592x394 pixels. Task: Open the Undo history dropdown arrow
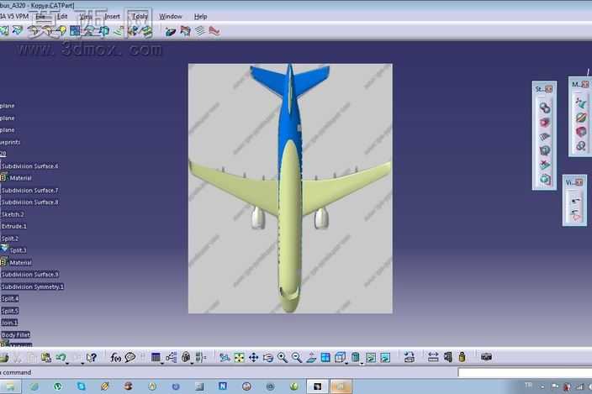point(67,363)
